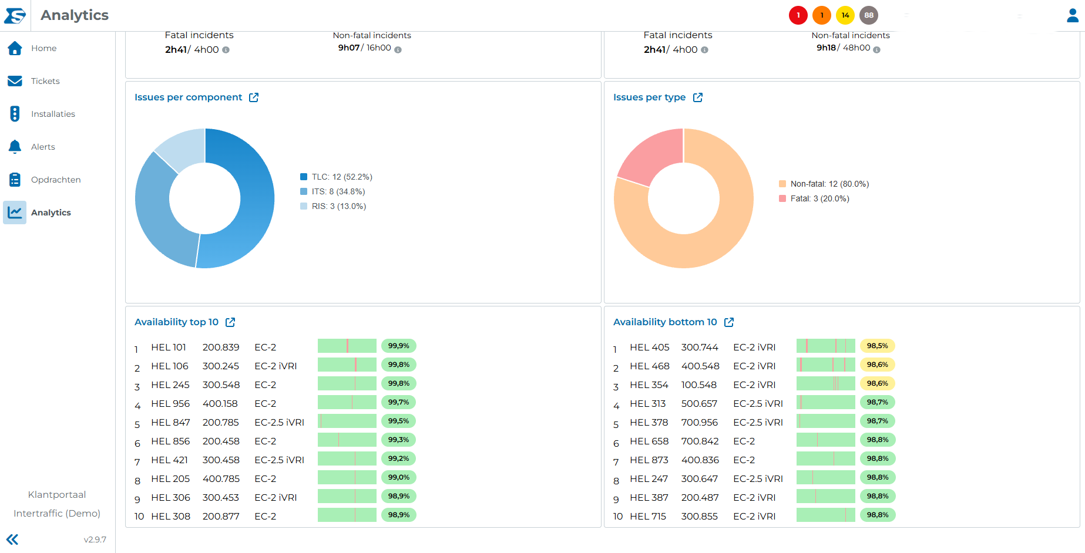Image resolution: width=1085 pixels, height=553 pixels.
Task: Select HEL 715 row
Action: click(754, 516)
